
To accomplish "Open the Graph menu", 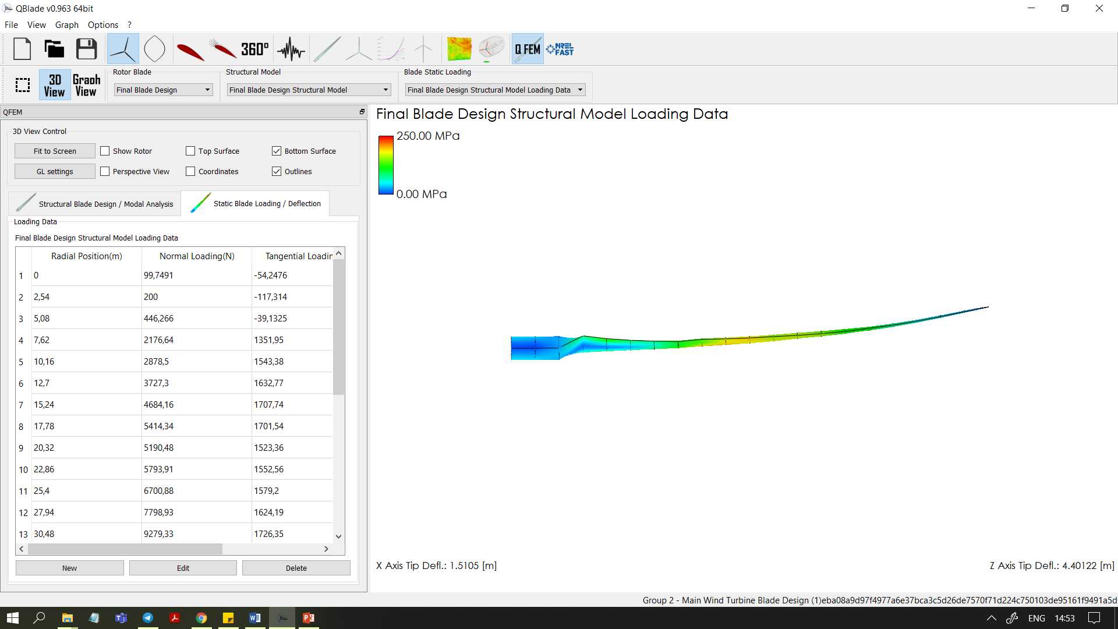I will pos(67,24).
